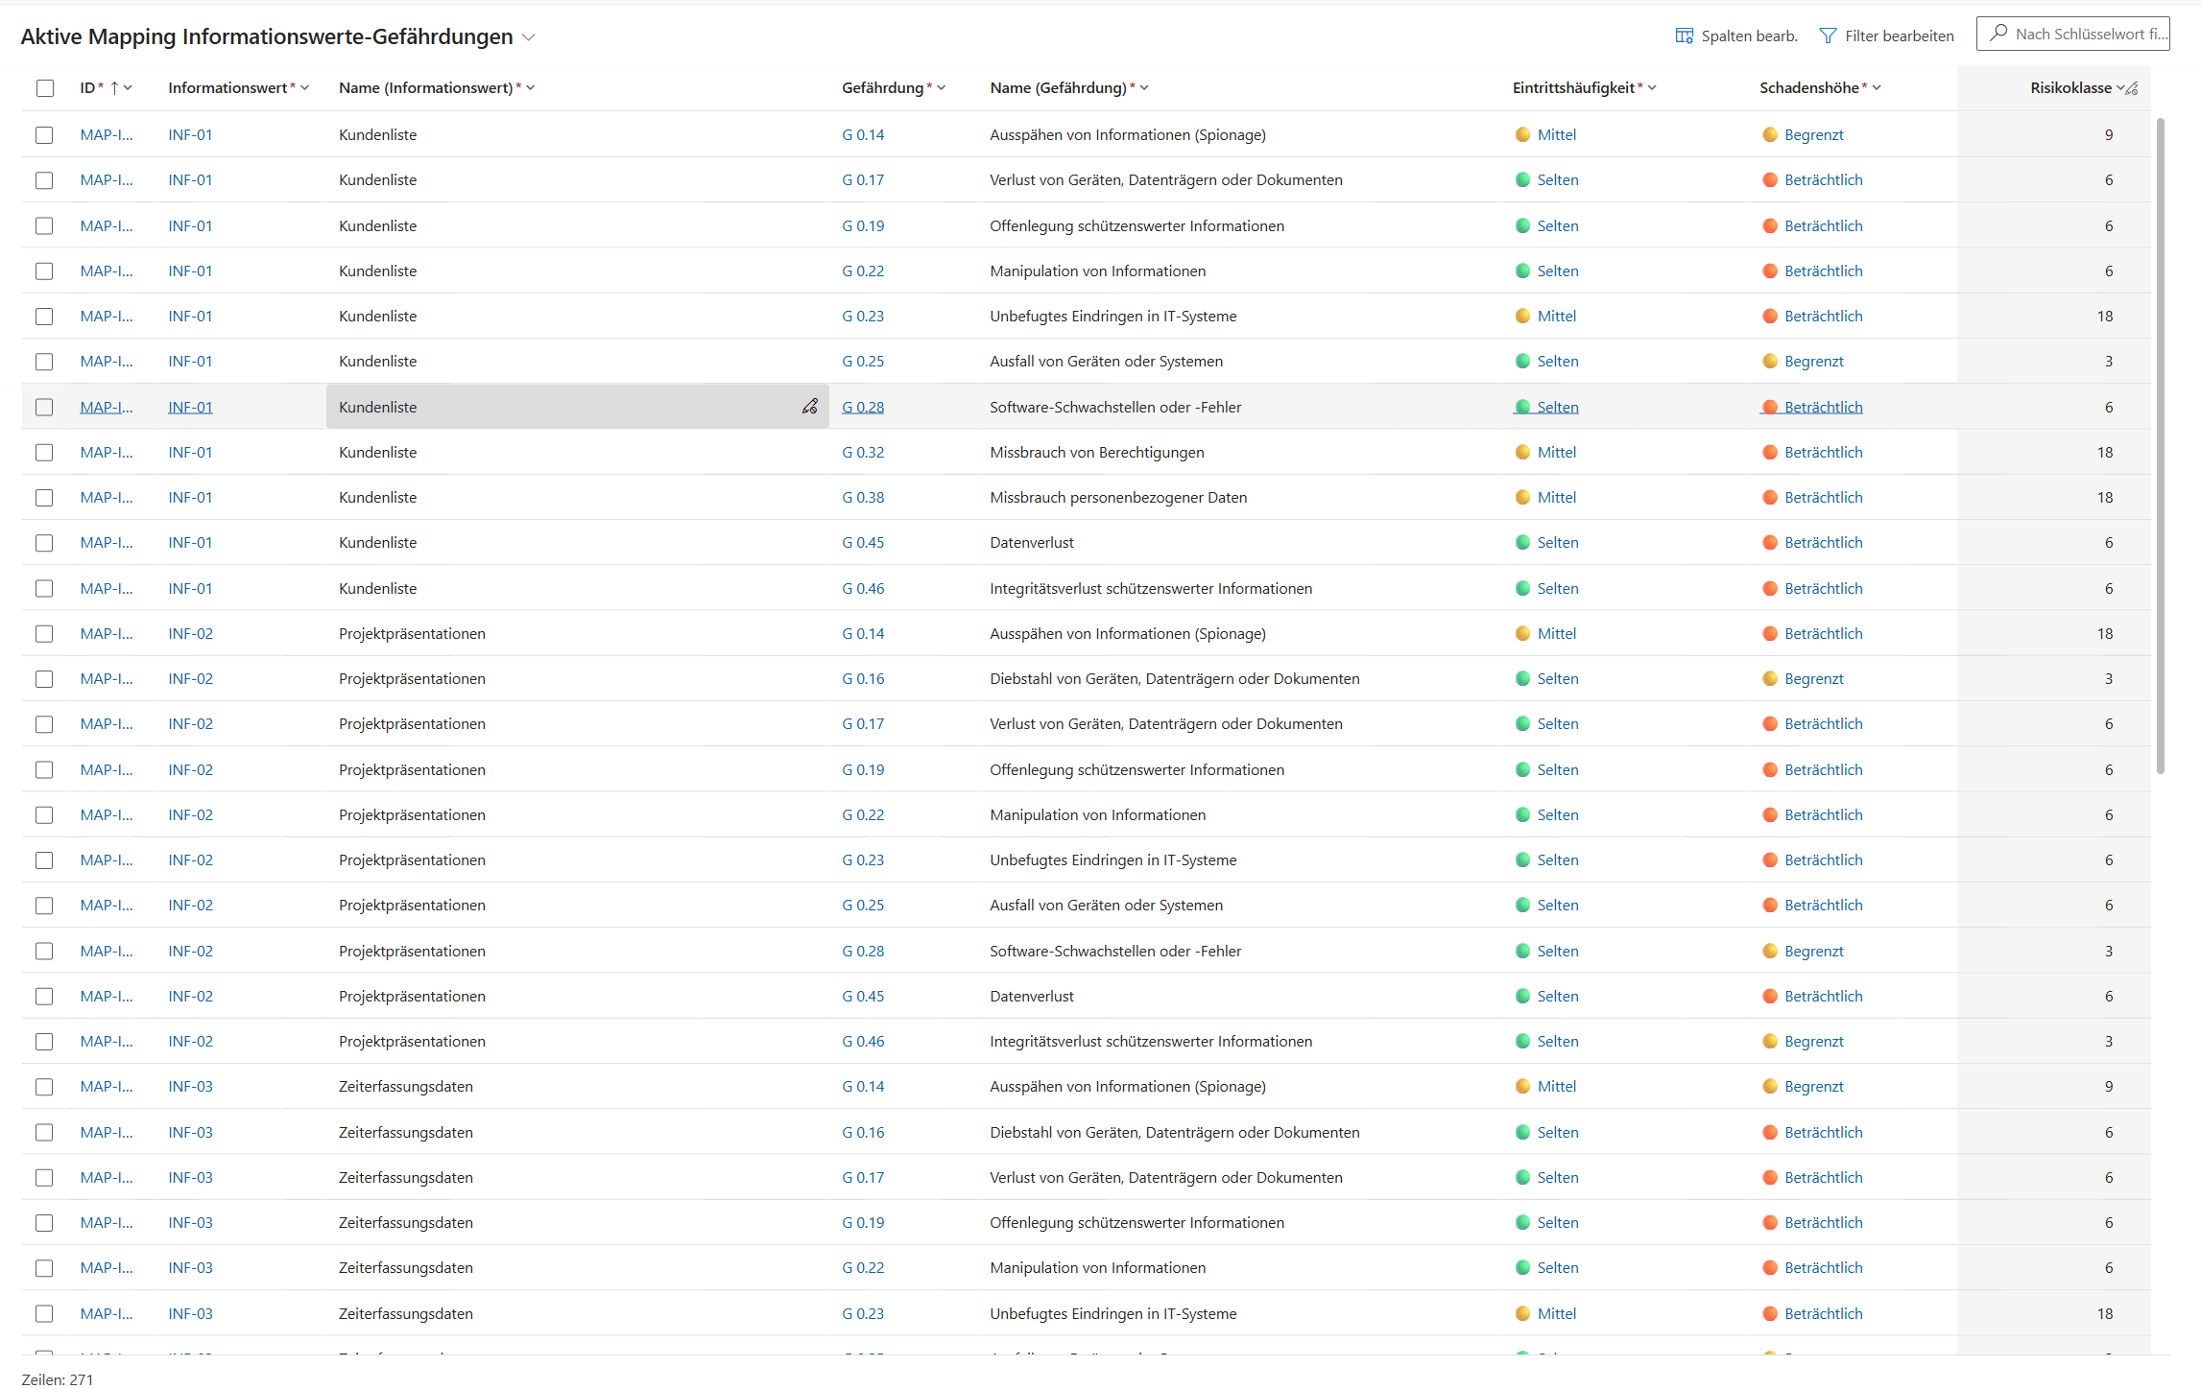The image size is (2201, 1389).
Task: Open the view selector chevron next to title
Action: pyautogui.click(x=528, y=37)
